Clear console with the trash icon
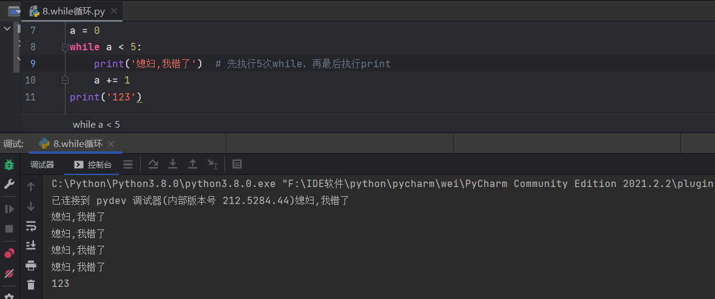 (31, 284)
